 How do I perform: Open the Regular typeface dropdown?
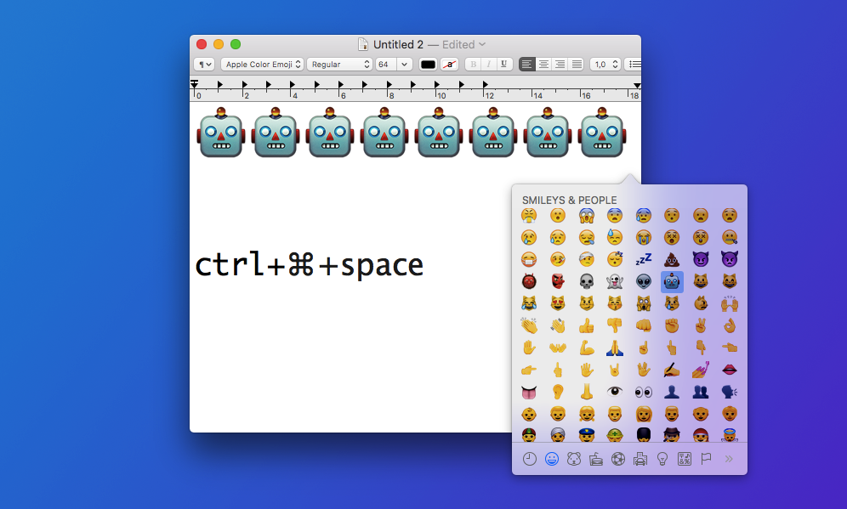340,65
